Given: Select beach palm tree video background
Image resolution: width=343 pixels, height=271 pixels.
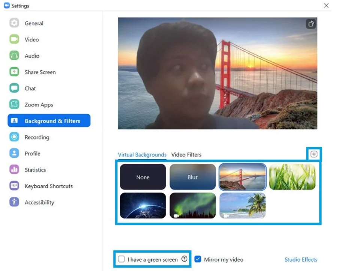Looking at the screenshot, I should [x=242, y=206].
